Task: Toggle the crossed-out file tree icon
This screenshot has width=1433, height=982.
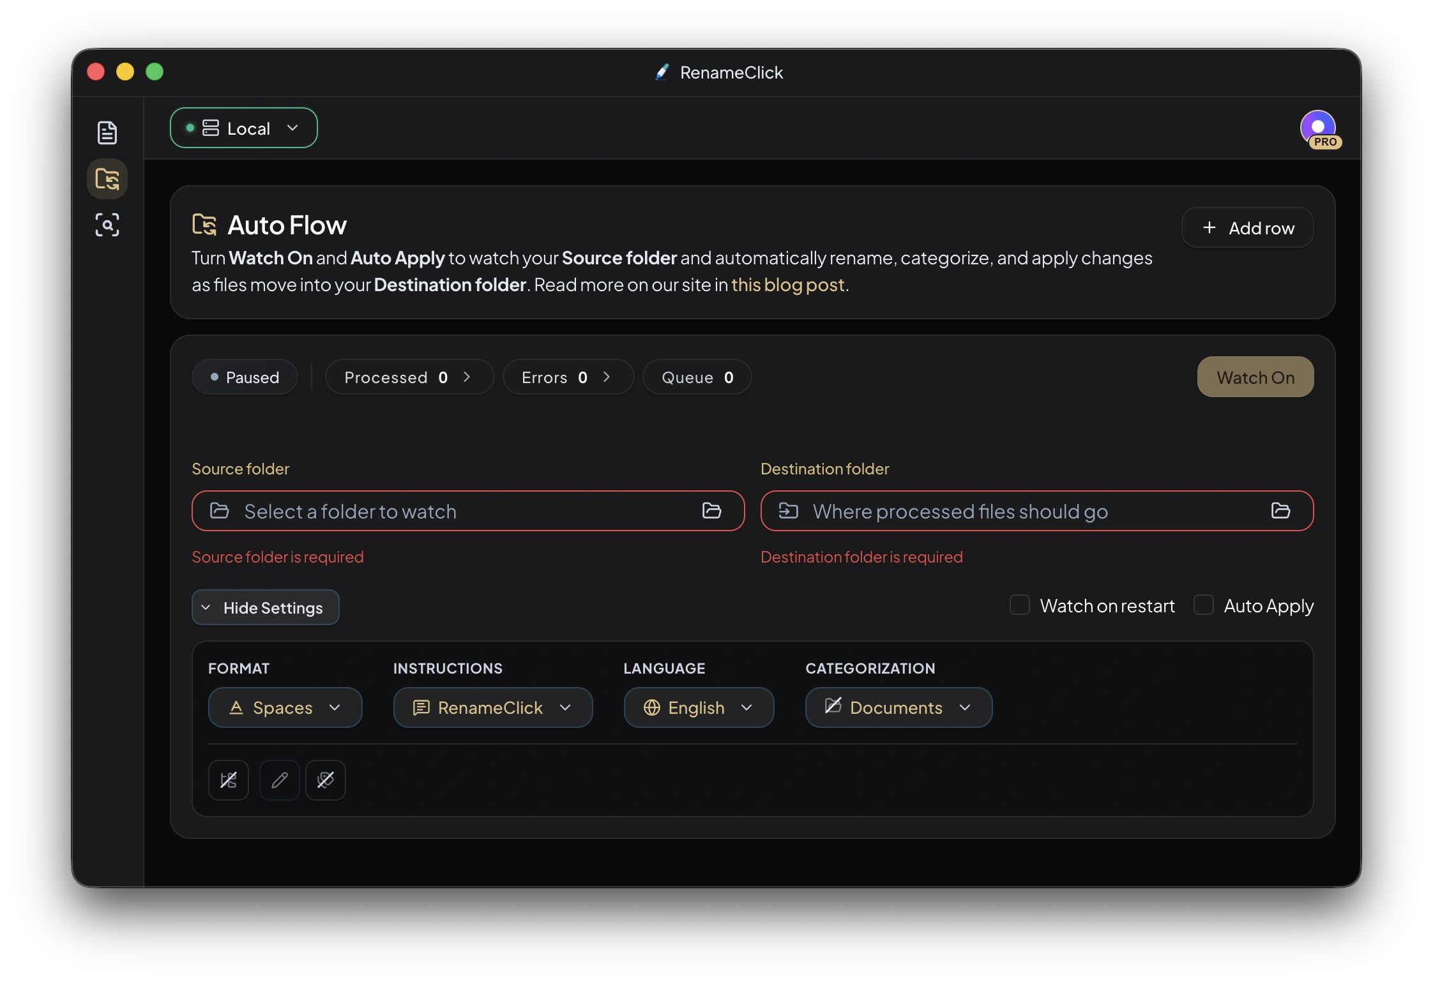Action: [229, 780]
